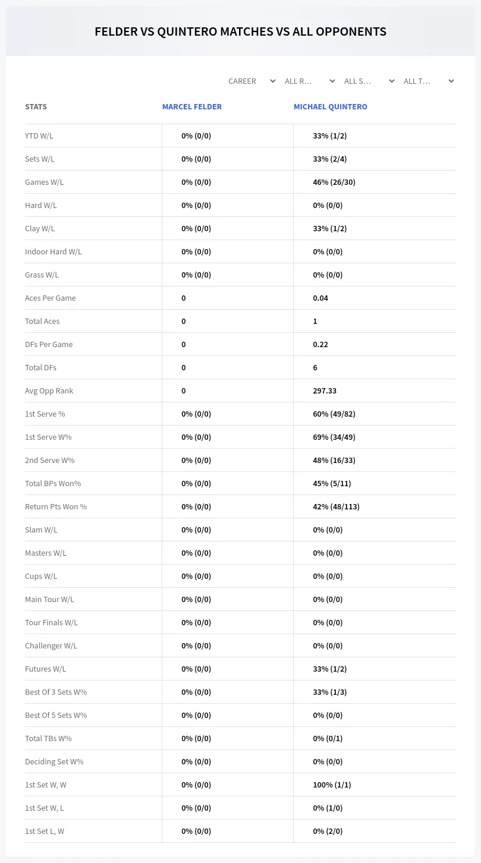Click the chevron arrow beside ALL R...
The height and width of the screenshot is (863, 481).
[x=332, y=81]
